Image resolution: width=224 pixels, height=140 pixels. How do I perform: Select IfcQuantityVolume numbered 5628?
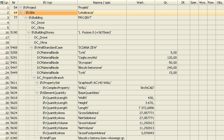point(55,123)
